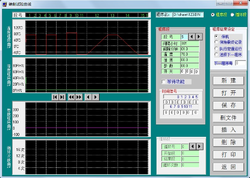The height and width of the screenshot is (178, 250).
Task: Click the 打开 button
Action: pos(228,93)
